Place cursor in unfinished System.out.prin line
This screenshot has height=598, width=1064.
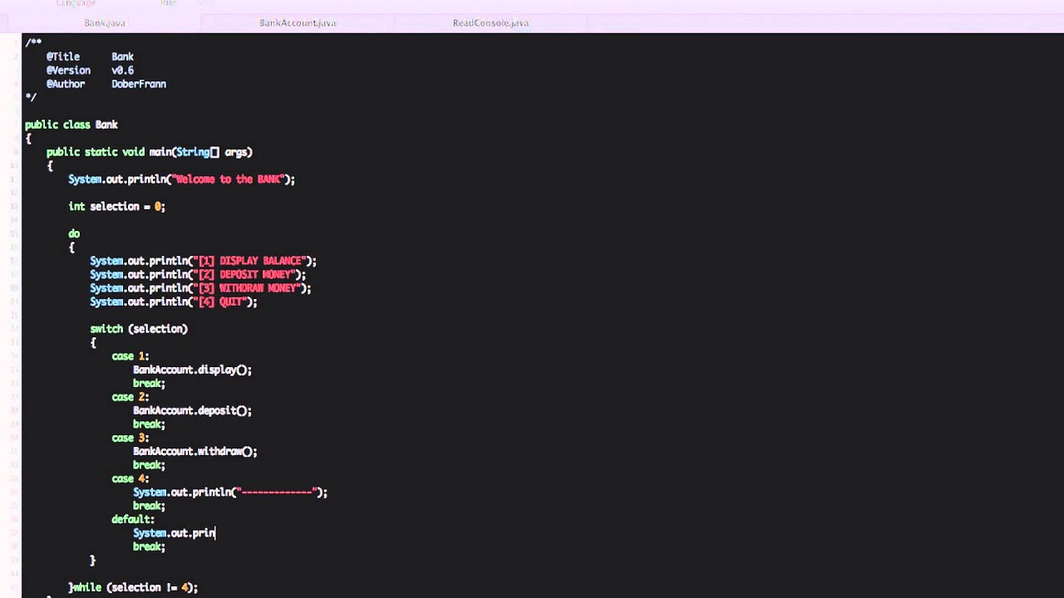174,533
